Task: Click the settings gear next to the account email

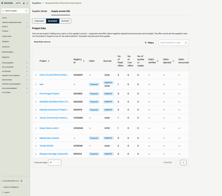Action: point(21,181)
